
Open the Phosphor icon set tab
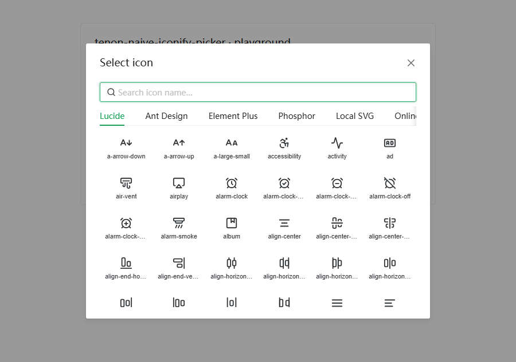[297, 116]
